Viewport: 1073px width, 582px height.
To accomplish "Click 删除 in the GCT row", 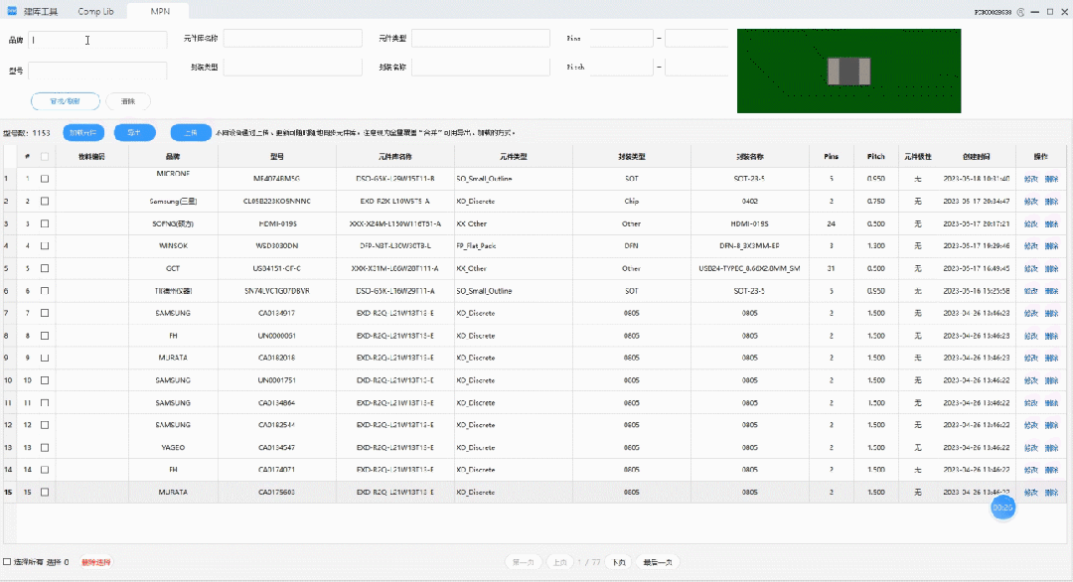I will [x=1051, y=268].
